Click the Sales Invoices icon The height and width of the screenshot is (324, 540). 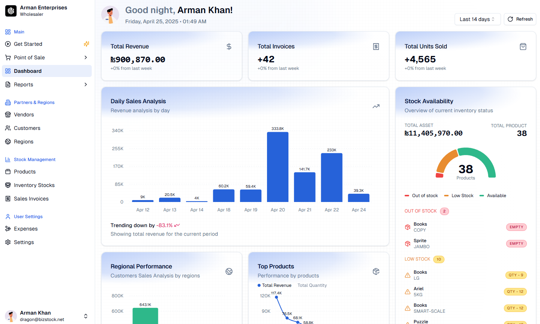tap(8, 199)
